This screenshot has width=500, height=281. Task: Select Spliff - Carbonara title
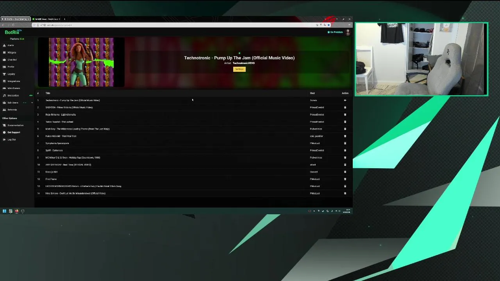tap(54, 150)
